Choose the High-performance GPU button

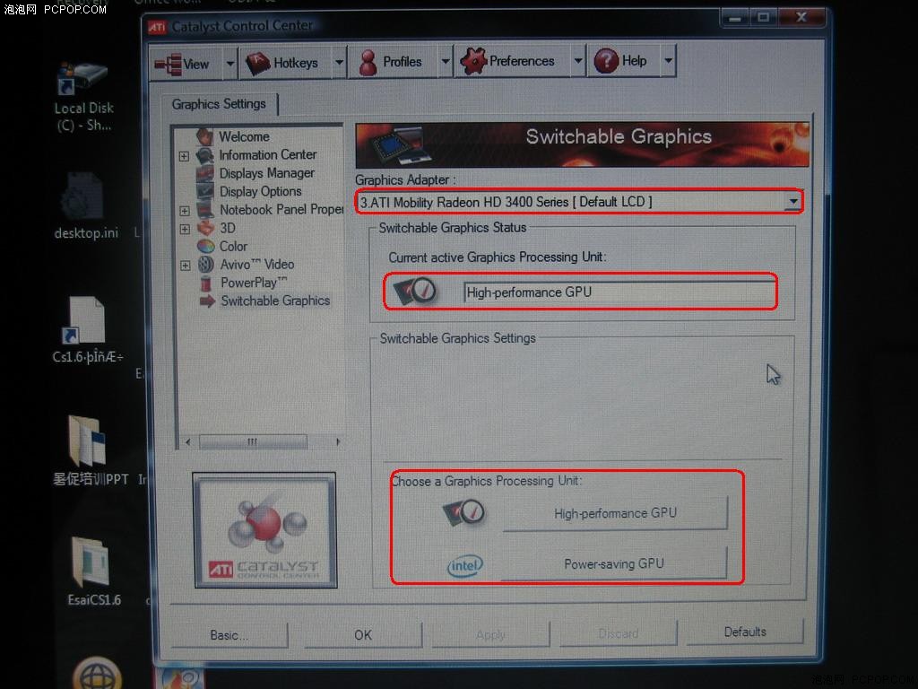(615, 513)
